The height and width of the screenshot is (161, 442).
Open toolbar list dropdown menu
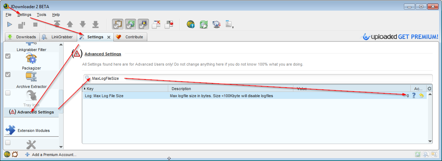click(229, 24)
